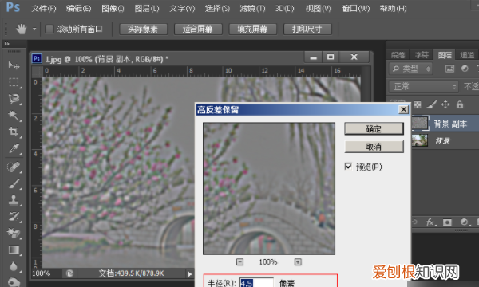Open the Help menu

(x=393, y=8)
